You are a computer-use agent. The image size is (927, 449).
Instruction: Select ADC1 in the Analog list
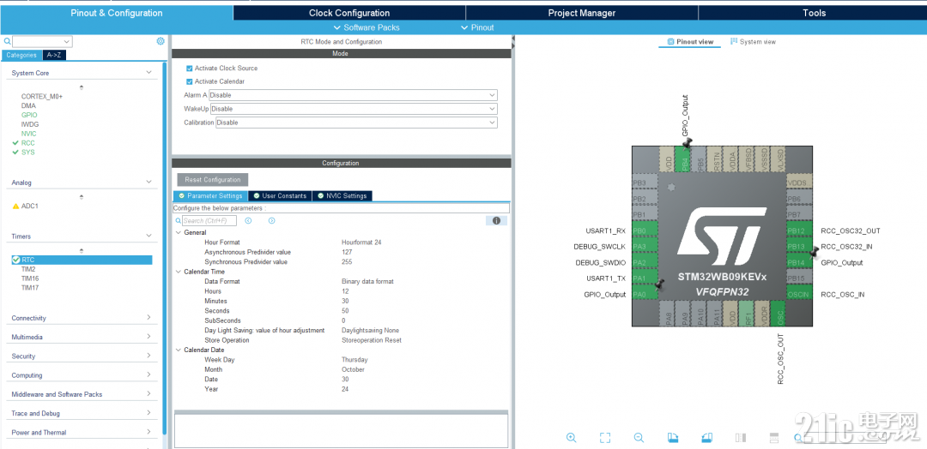click(x=29, y=206)
